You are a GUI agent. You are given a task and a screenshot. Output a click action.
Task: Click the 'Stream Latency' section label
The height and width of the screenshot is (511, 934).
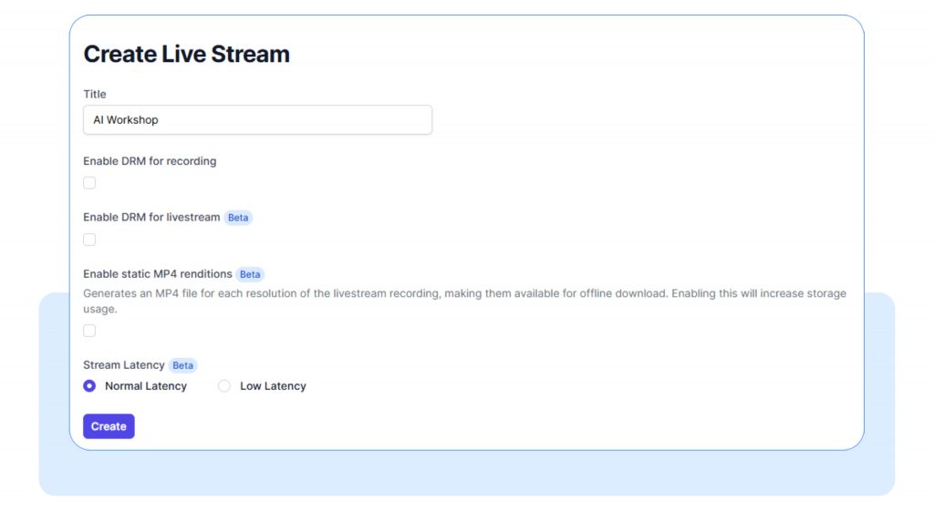click(x=124, y=365)
